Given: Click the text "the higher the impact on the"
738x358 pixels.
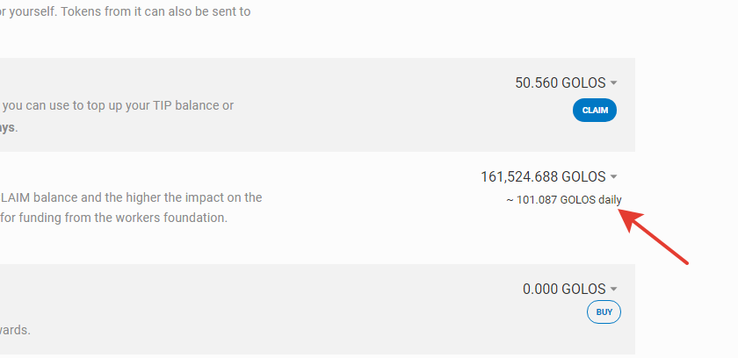Looking at the screenshot, I should click(x=176, y=197).
